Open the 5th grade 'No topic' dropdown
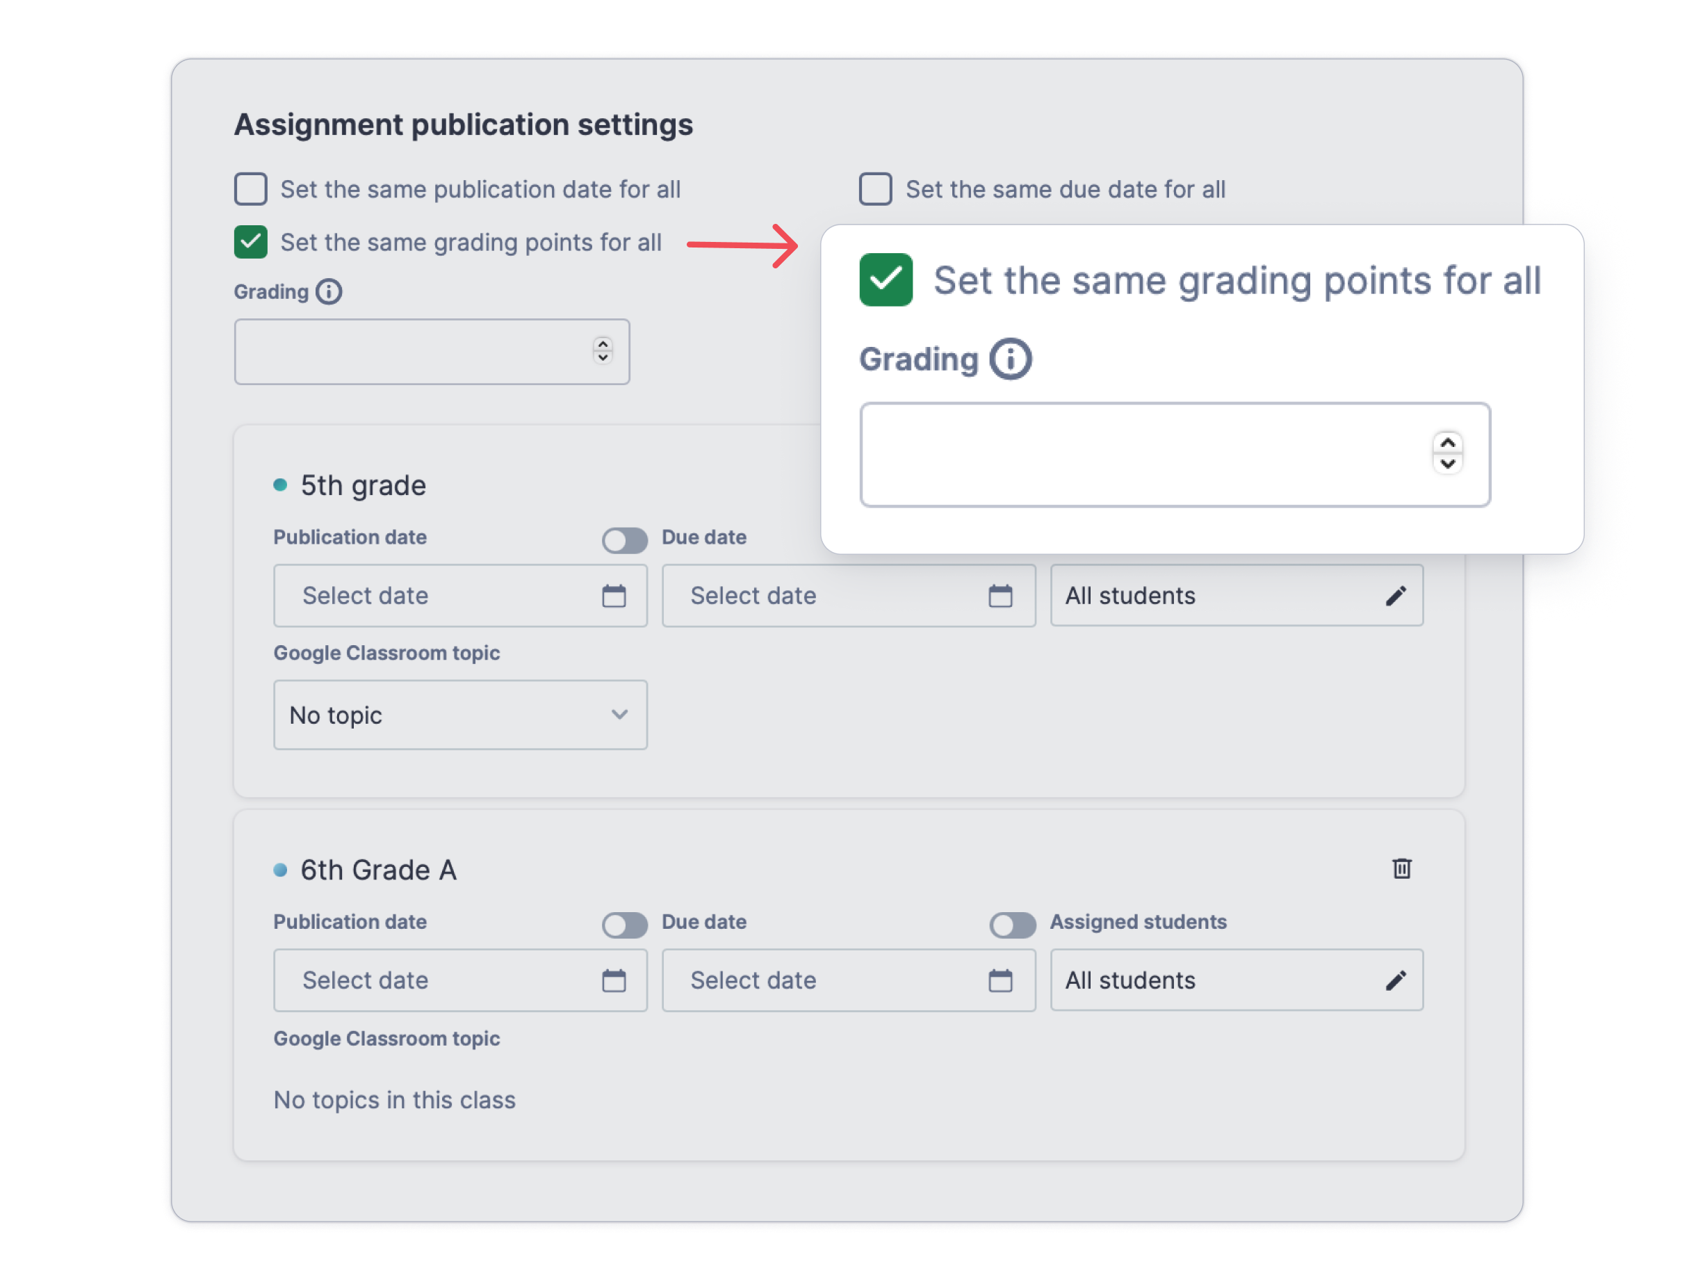This screenshot has height=1282, width=1696. coord(460,715)
